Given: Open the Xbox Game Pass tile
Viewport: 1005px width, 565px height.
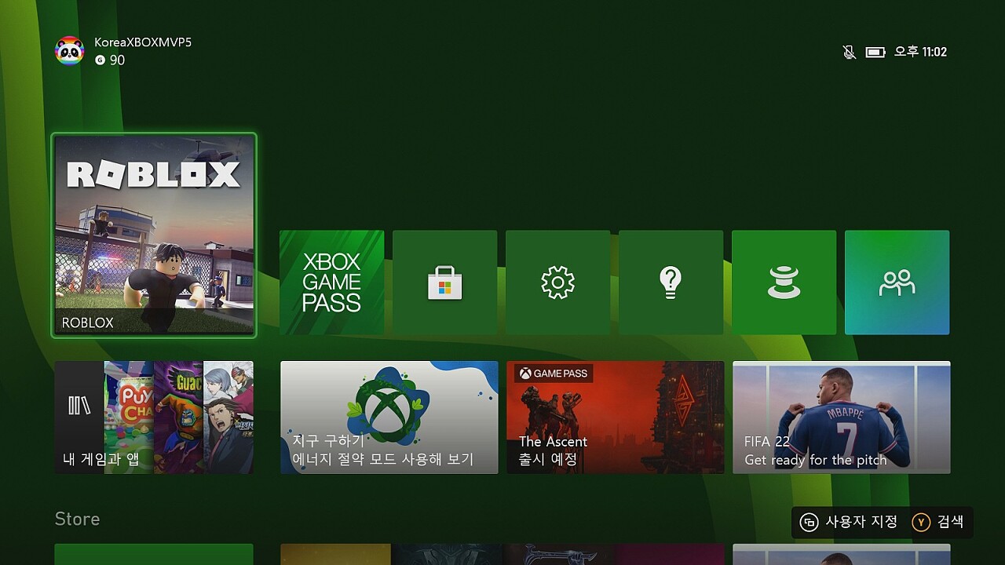Looking at the screenshot, I should click(331, 282).
